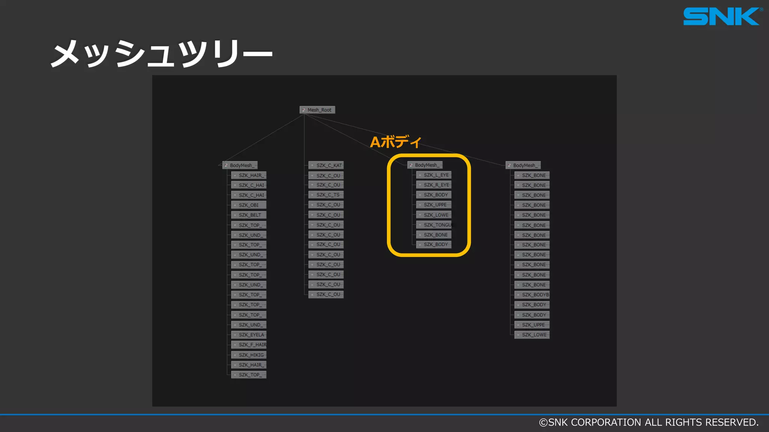769x432 pixels.
Task: Select SZK_BONE directly below the rightmost BodyMesh_
Action: pyautogui.click(x=532, y=175)
